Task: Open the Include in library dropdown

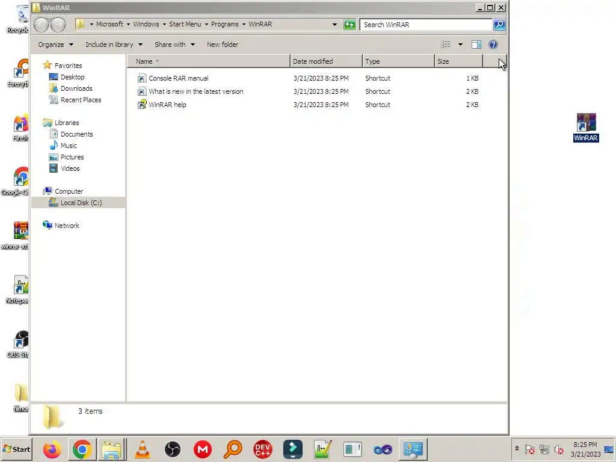Action: coord(114,45)
